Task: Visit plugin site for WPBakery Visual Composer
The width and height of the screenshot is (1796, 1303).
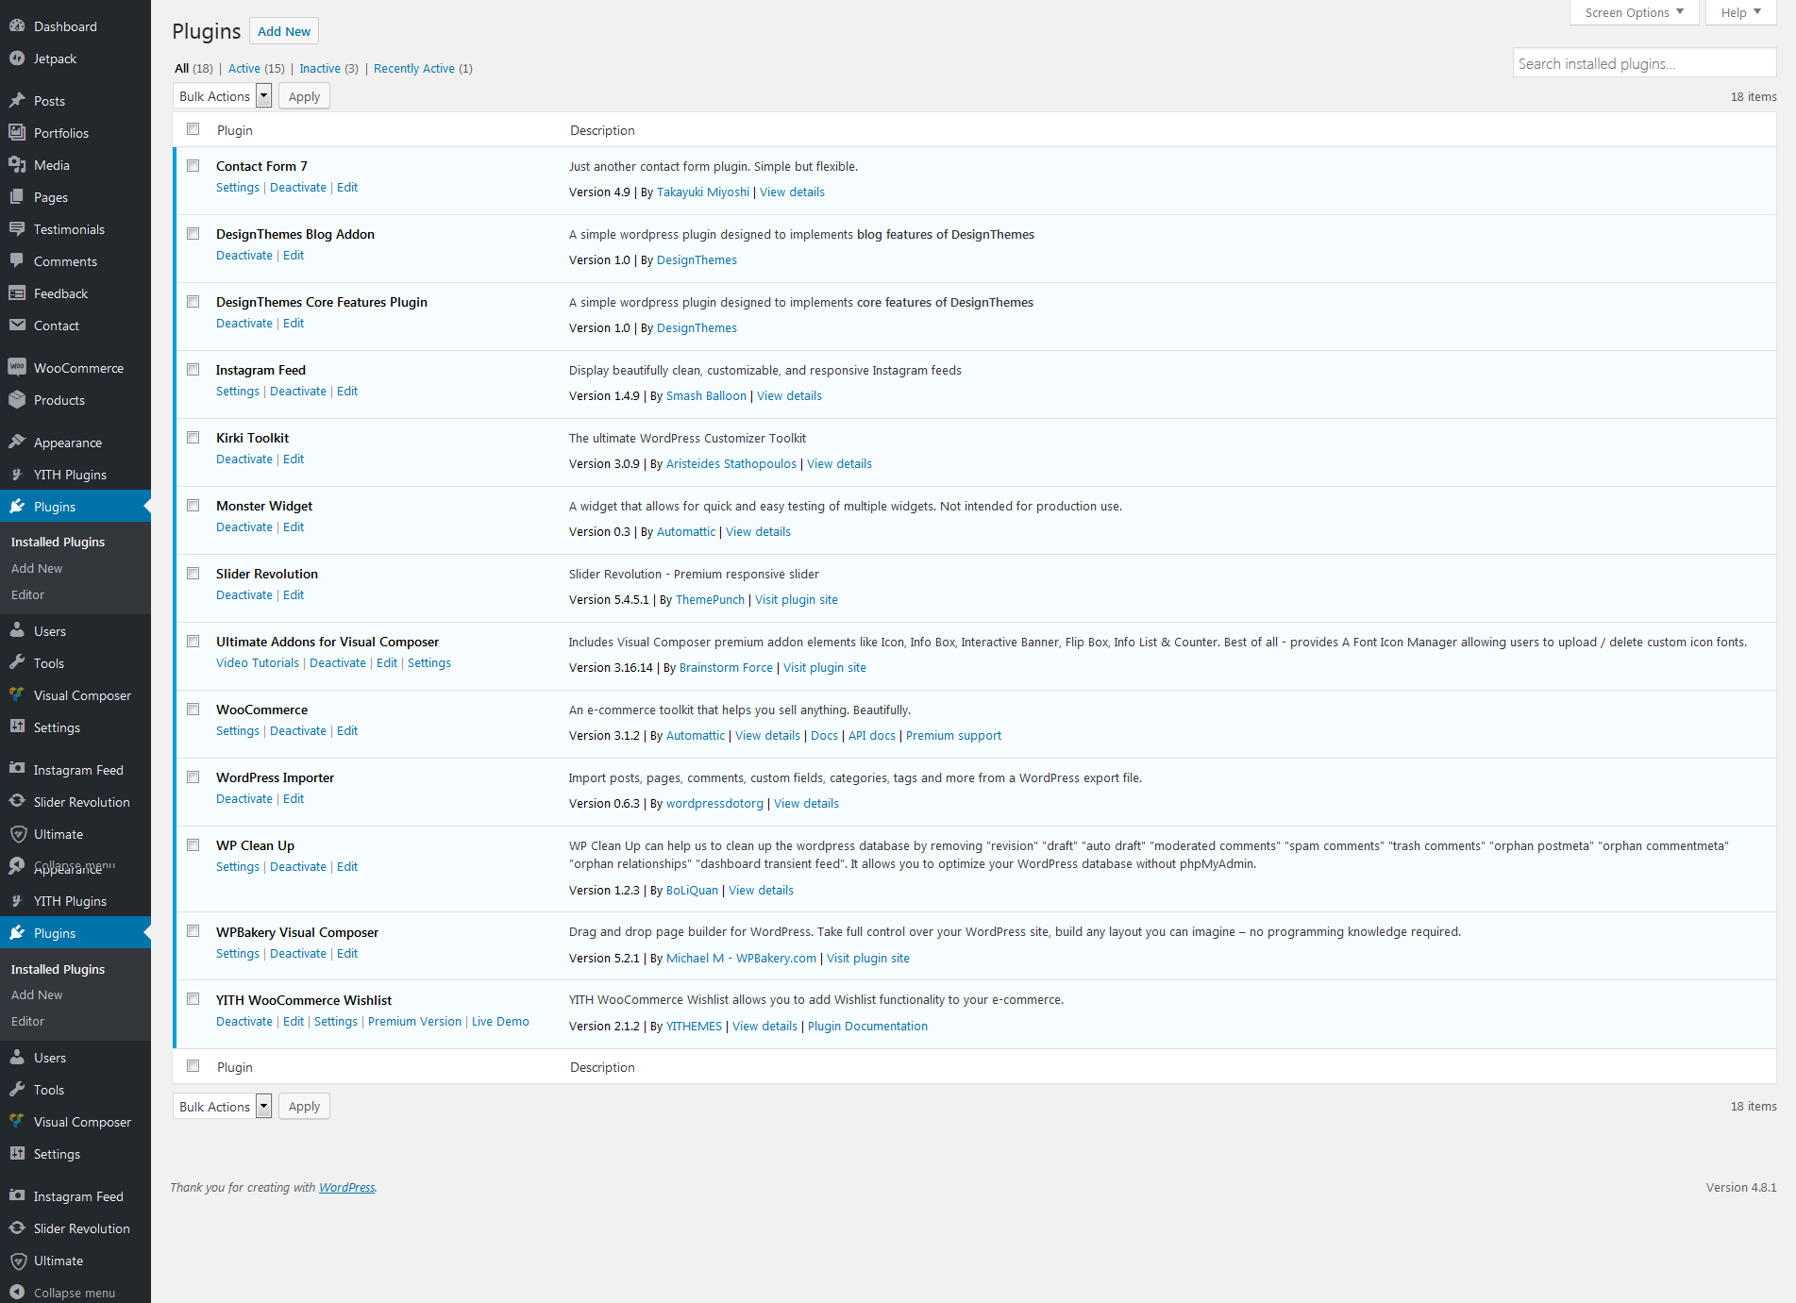Action: pyautogui.click(x=868, y=959)
